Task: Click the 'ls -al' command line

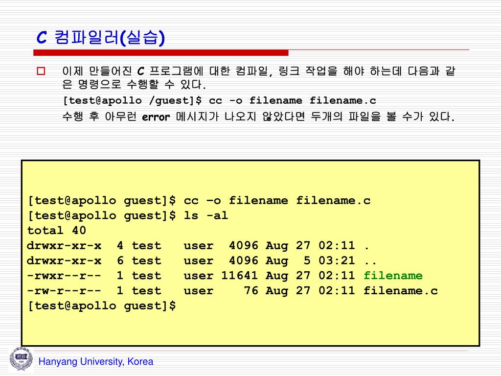Action: pyautogui.click(x=128, y=215)
